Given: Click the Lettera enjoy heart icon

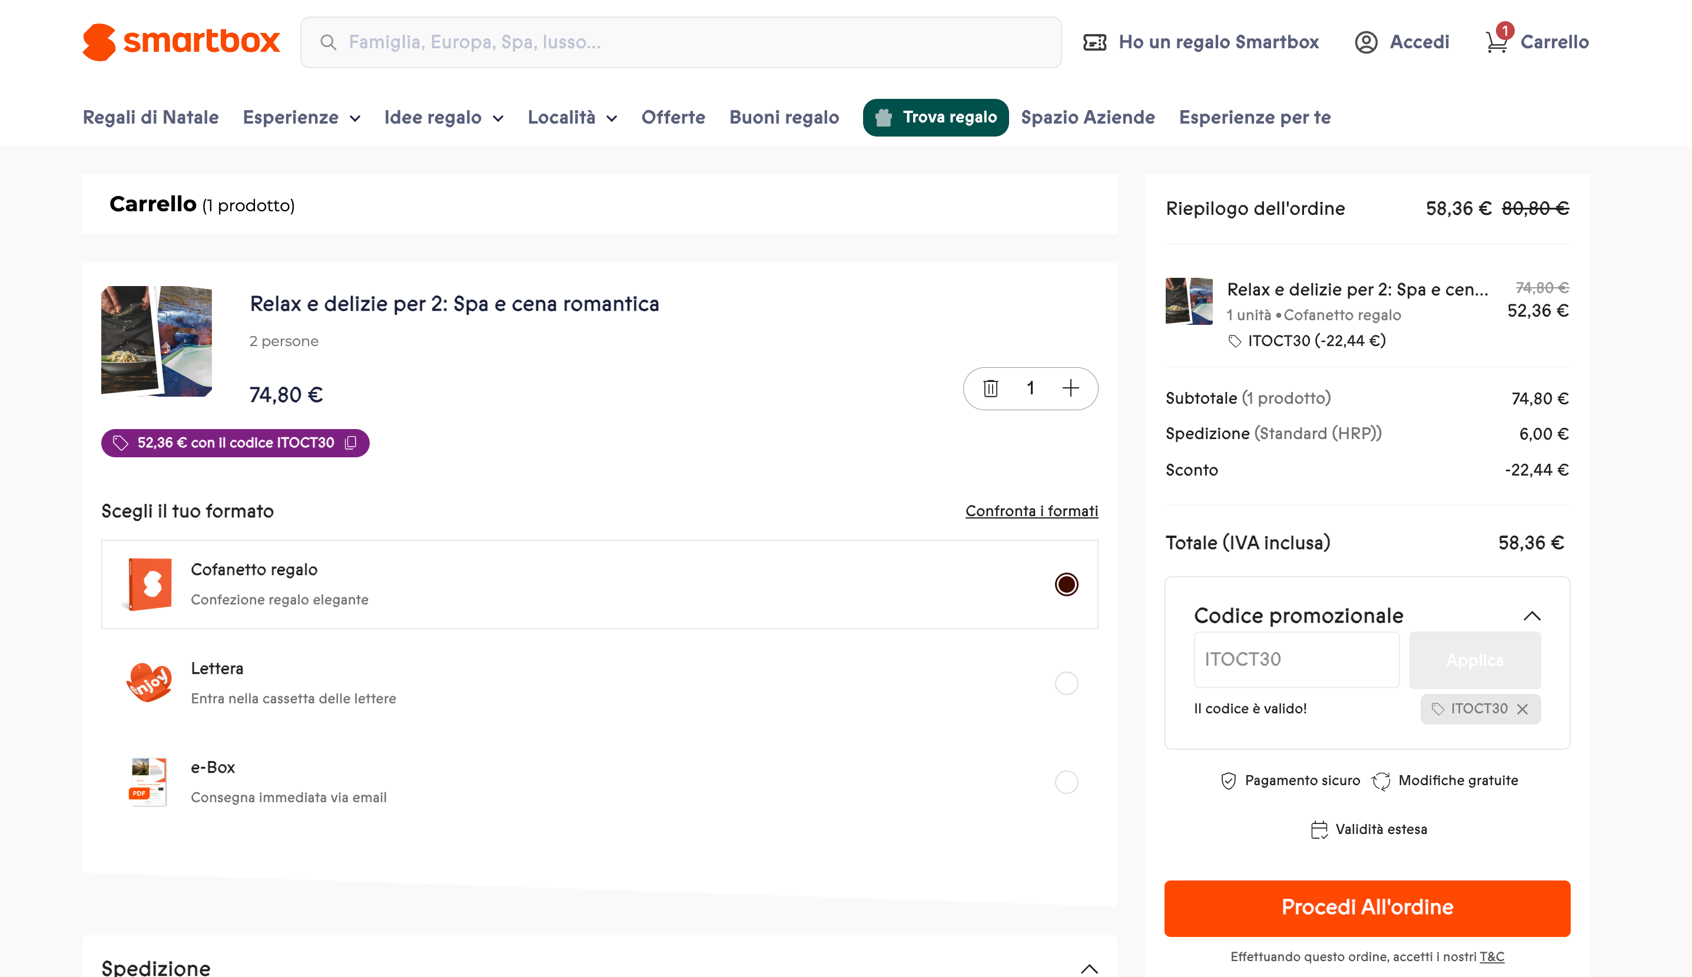Looking at the screenshot, I should tap(149, 682).
